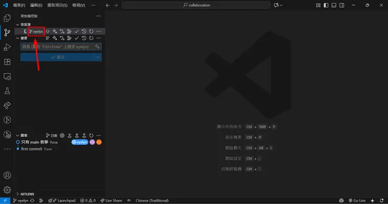Open the Live Share view in activity bar
The image size is (388, 204).
point(7,105)
